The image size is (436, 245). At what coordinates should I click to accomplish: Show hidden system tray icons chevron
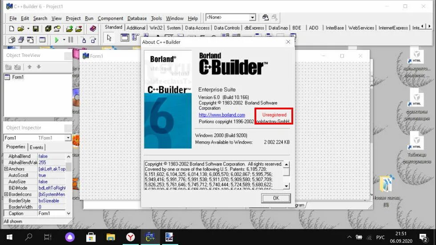point(349,237)
